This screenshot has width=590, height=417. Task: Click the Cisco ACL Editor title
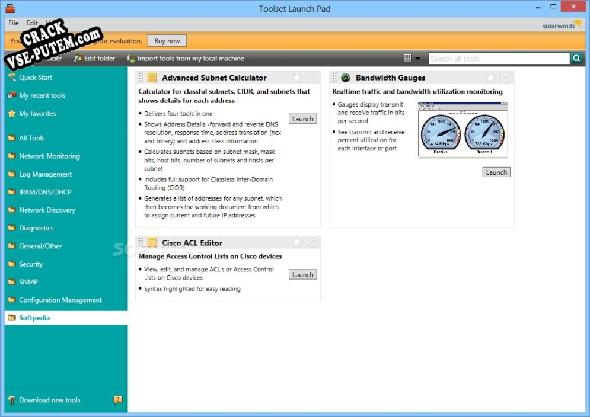(x=192, y=243)
